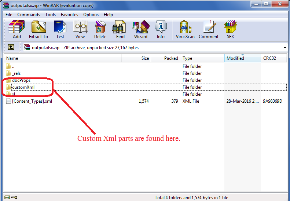
Task: Open the Options menu
Action: tap(91, 15)
